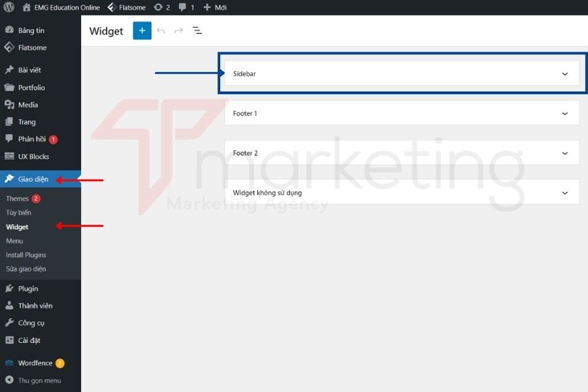Screen dimensions: 588x392
Task: Visit the EMG Education Online site link
Action: 67,7
